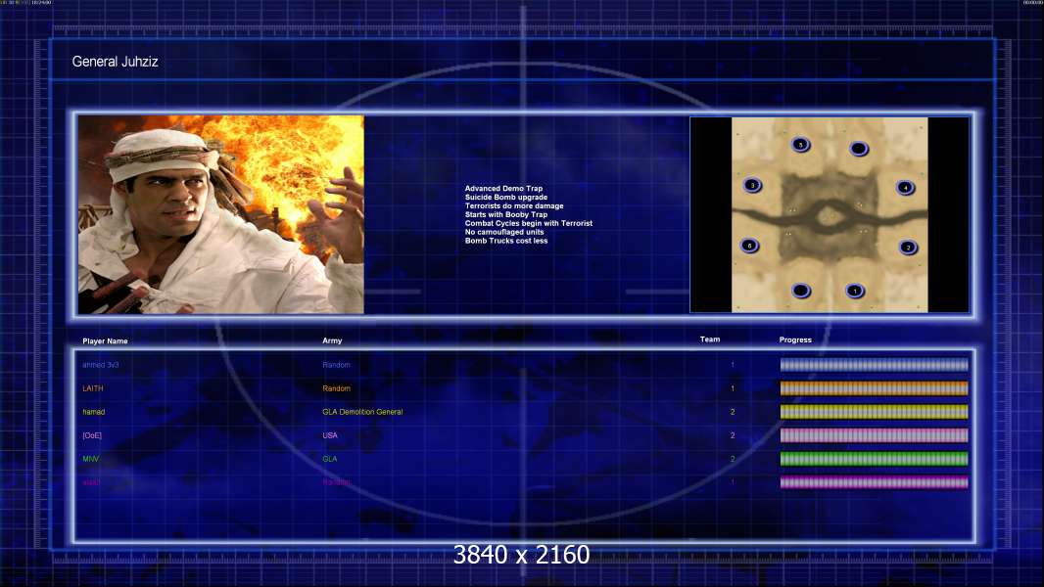Click the Player Name column header
1044x587 pixels.
pos(105,341)
